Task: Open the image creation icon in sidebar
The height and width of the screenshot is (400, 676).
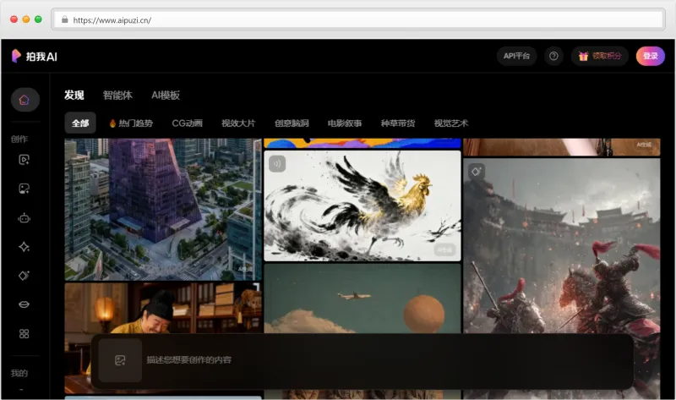Action: point(25,189)
